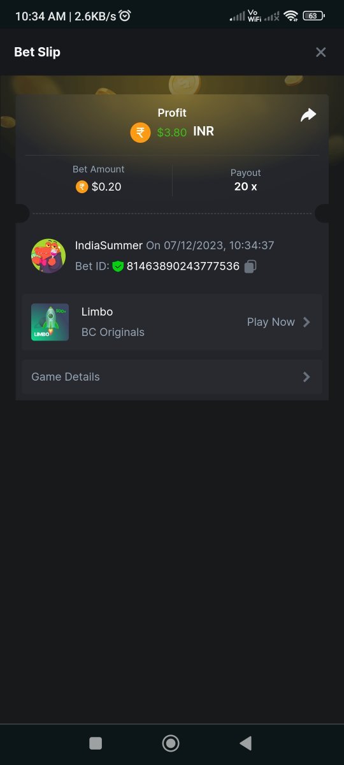344x765 pixels.
Task: Tap the Payout 20 x value
Action: point(245,186)
